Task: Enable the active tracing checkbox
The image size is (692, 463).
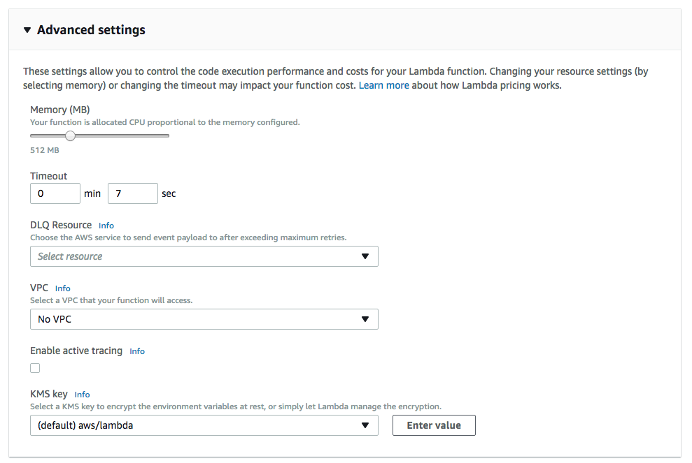Action: [35, 368]
